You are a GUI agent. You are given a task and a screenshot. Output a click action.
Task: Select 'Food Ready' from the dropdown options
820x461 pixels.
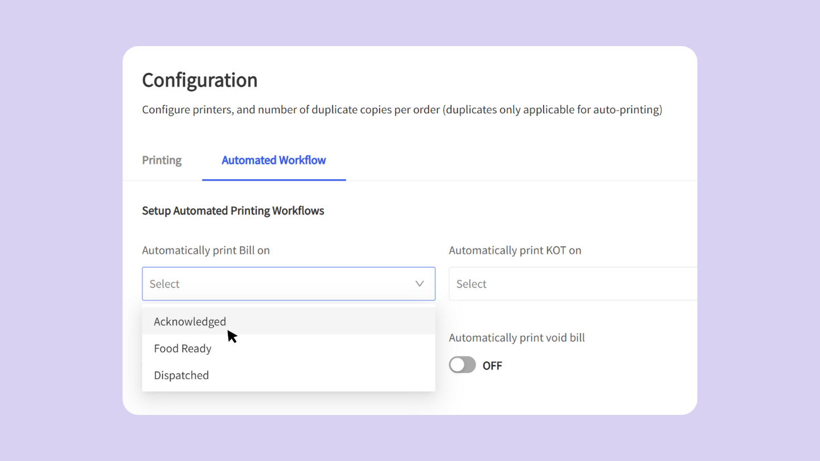pyautogui.click(x=182, y=348)
